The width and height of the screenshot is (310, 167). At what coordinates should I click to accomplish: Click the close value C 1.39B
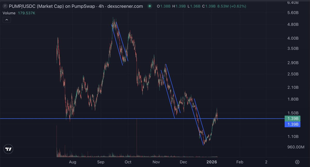210,6
